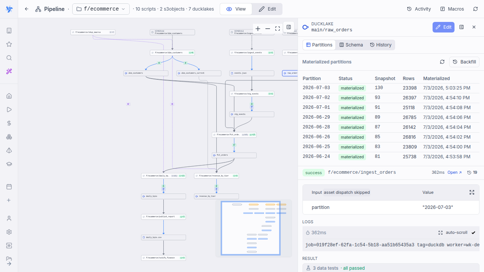Go back with the arrow icon
This screenshot has width=484, height=272.
(26, 9)
